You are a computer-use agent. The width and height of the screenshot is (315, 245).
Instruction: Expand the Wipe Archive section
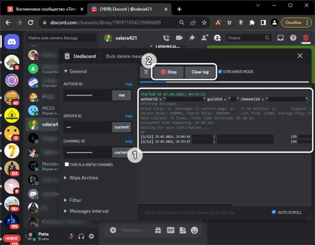(x=81, y=177)
